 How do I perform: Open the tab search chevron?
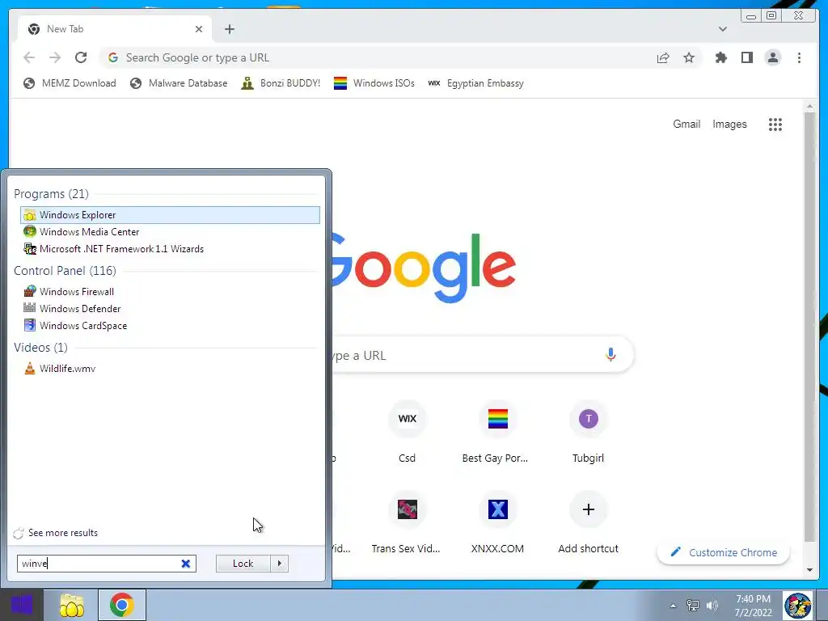pos(722,29)
